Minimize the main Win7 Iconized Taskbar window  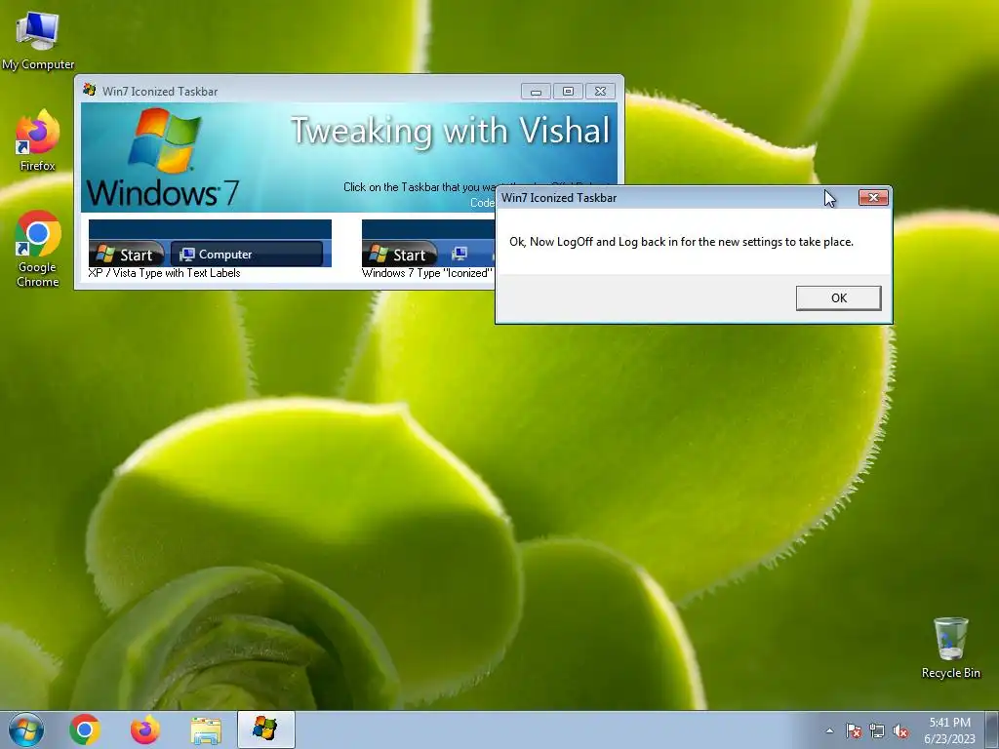536,92
